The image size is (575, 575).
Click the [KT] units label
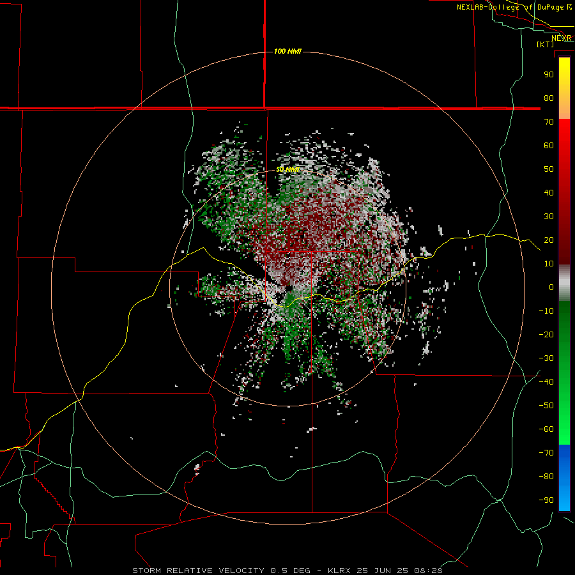(546, 44)
